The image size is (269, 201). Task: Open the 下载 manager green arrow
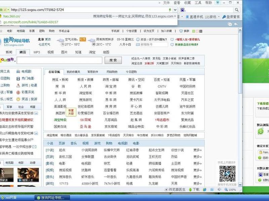[190, 190]
